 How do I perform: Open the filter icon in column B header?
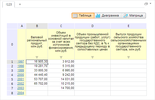coord(37,57)
